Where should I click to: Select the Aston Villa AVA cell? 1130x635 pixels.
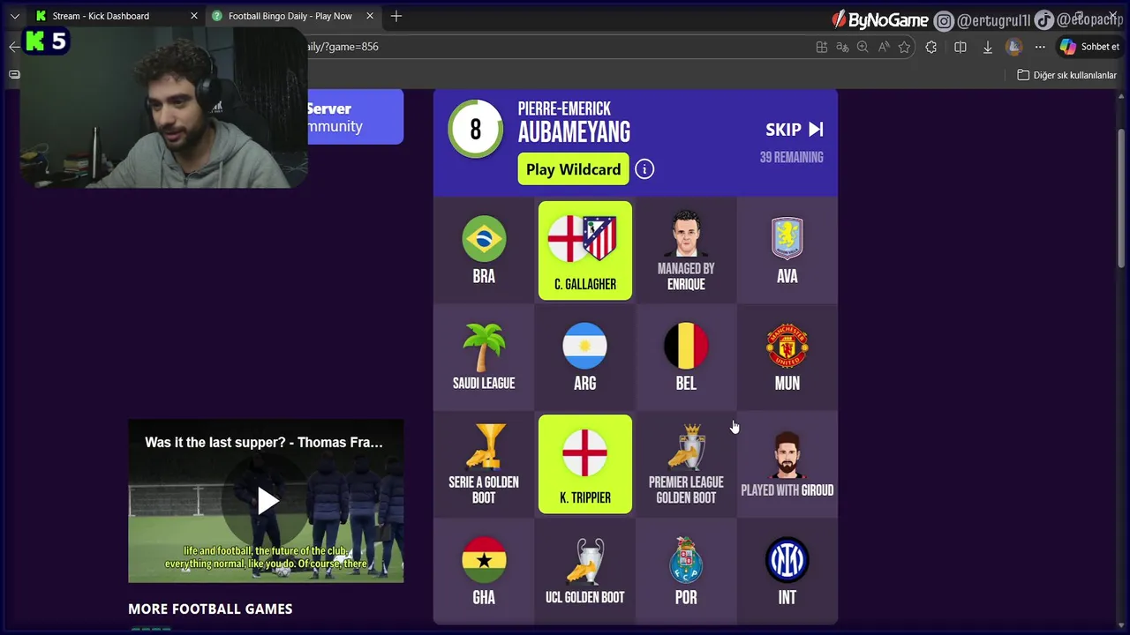[787, 250]
